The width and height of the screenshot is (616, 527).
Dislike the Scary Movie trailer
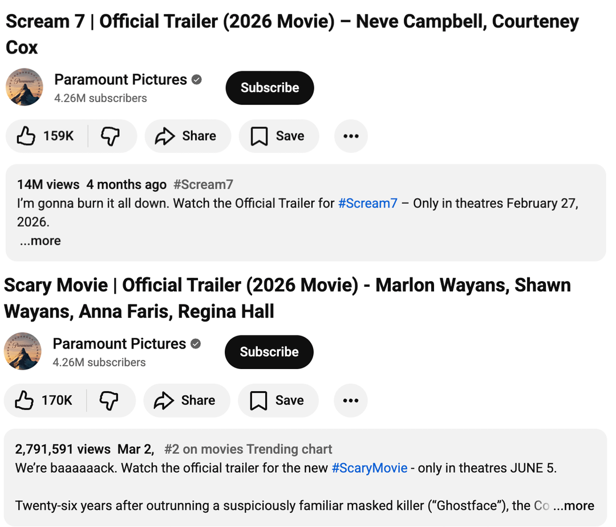(109, 400)
